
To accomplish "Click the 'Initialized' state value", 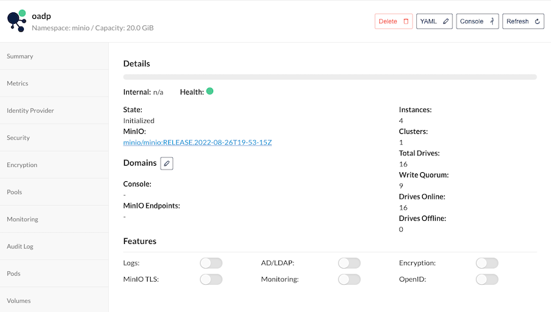I will (139, 120).
